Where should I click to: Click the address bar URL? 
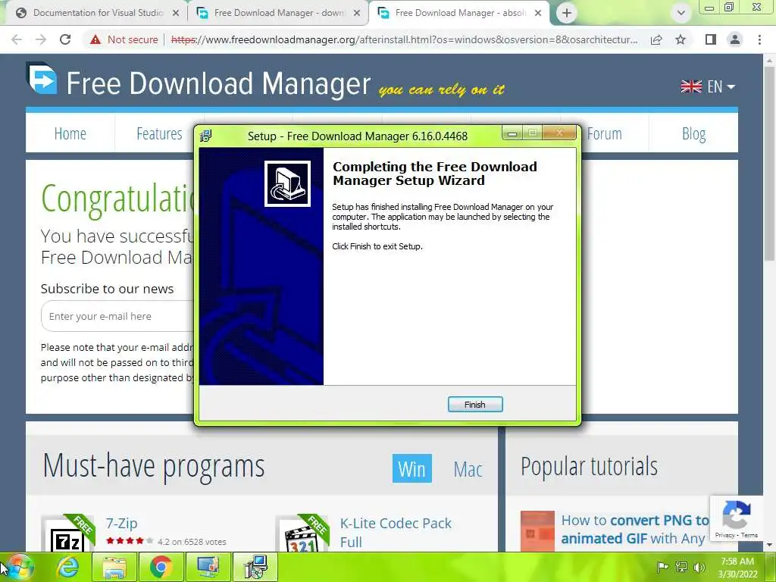405,39
